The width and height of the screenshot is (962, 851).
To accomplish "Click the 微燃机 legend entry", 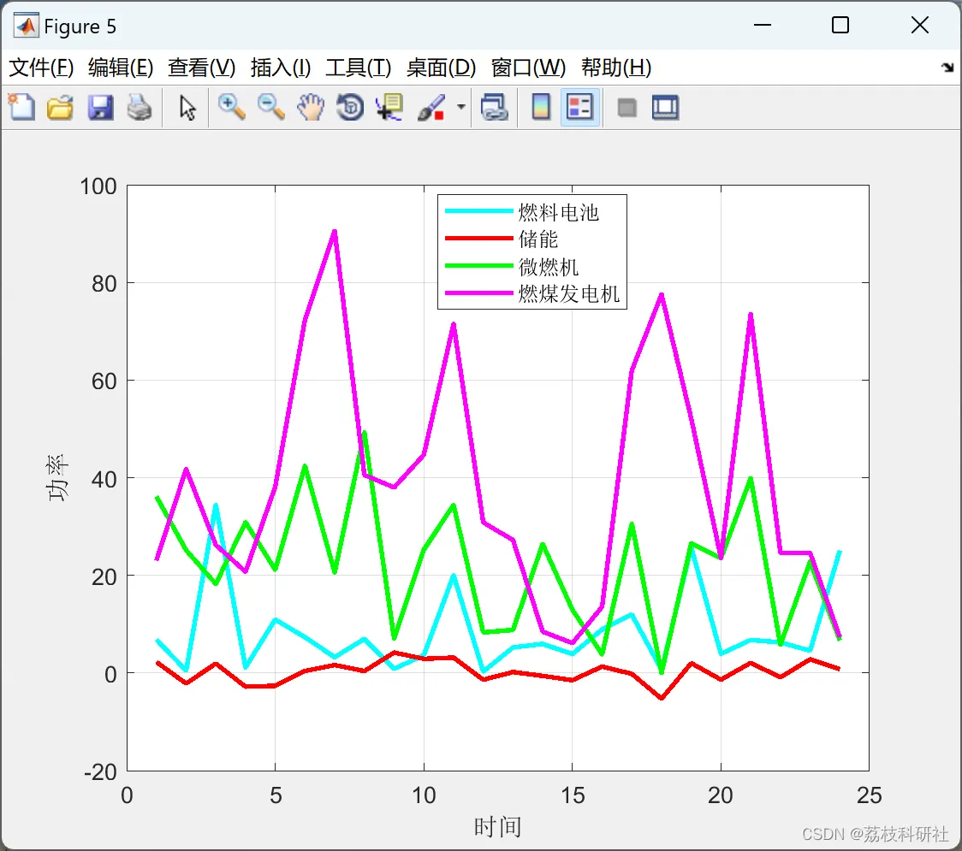I will 549,267.
